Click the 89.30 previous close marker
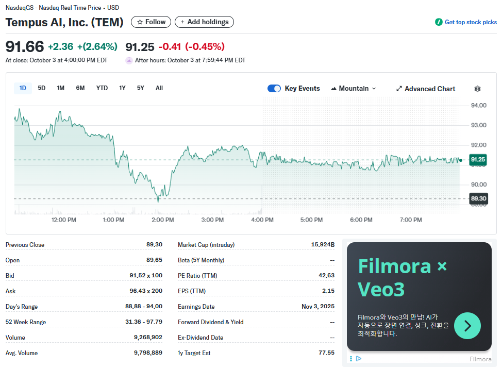This screenshot has height=368, width=502. click(x=478, y=198)
